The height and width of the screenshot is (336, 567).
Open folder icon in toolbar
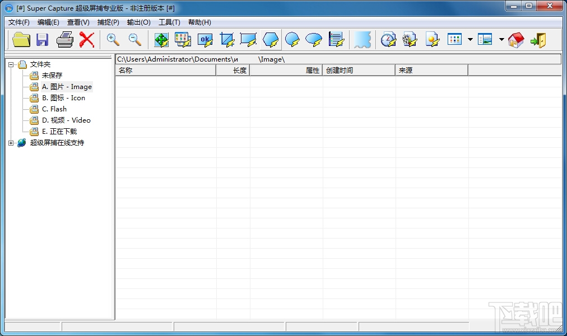21,40
